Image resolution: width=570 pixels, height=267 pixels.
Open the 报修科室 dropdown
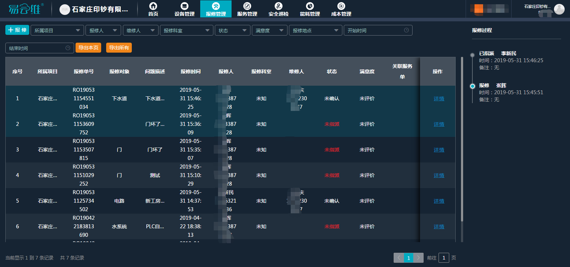coord(186,31)
